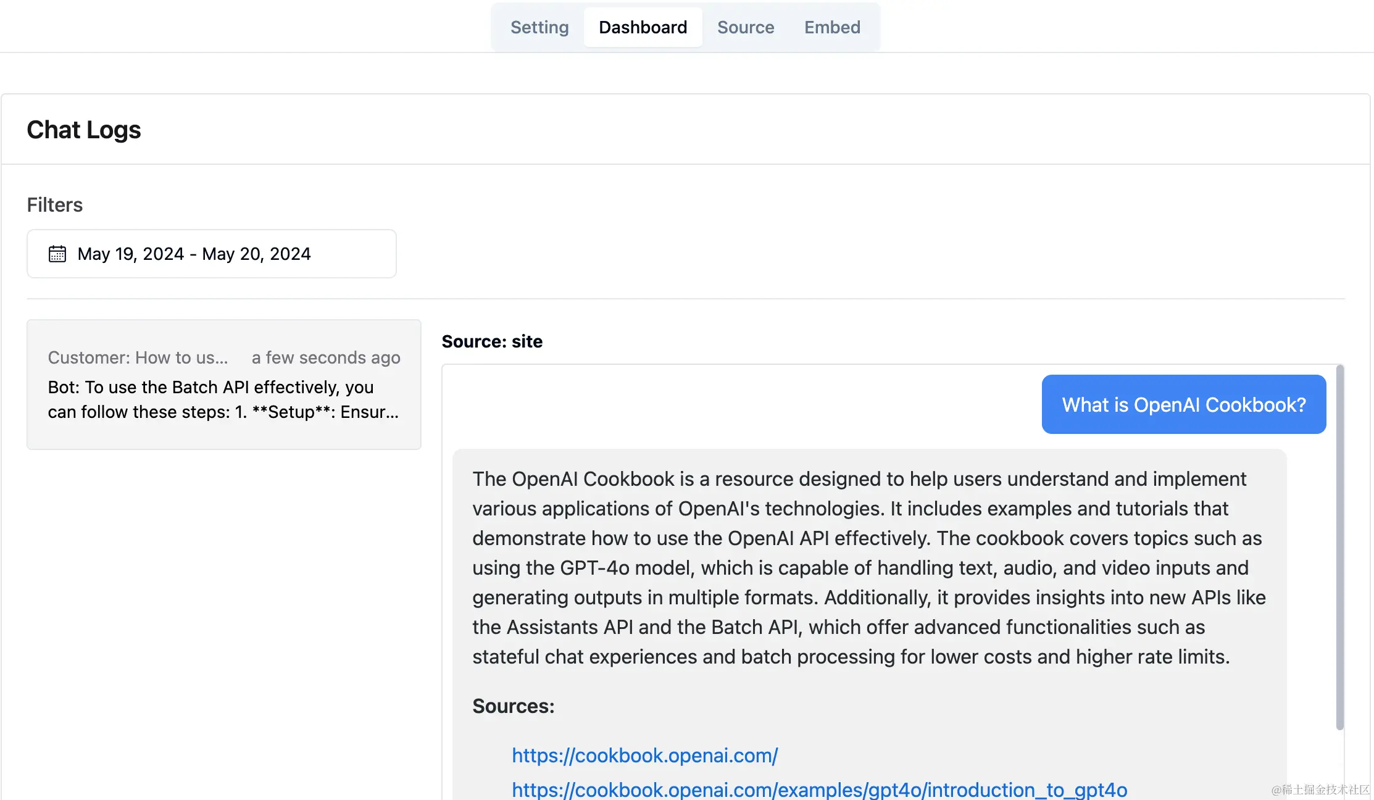Follow the introduction_to_gpt4o source link
The width and height of the screenshot is (1374, 800).
[x=819, y=790]
